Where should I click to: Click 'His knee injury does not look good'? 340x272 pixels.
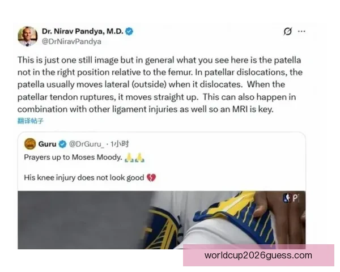click(x=84, y=177)
